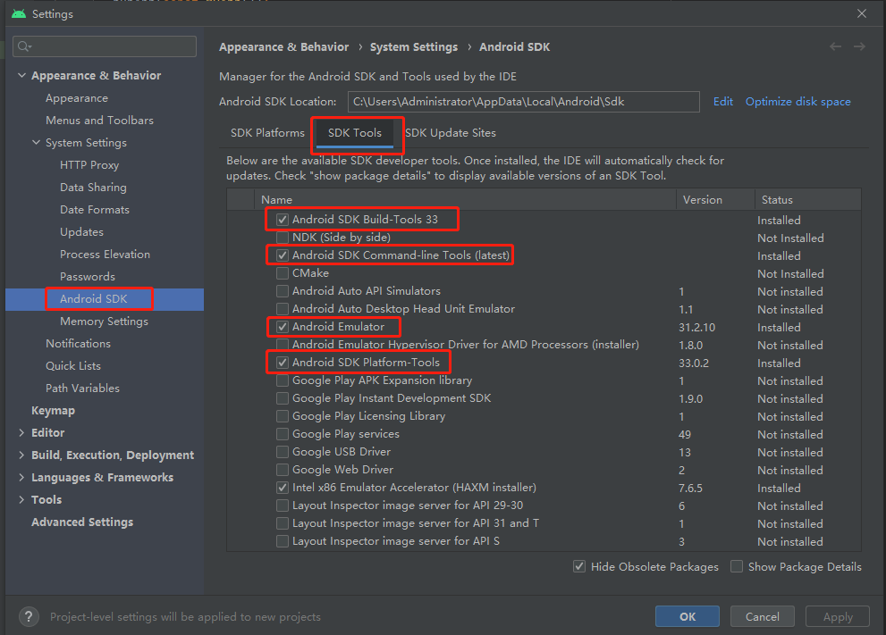The width and height of the screenshot is (886, 635).
Task: Select Appearance in the settings tree
Action: click(77, 97)
